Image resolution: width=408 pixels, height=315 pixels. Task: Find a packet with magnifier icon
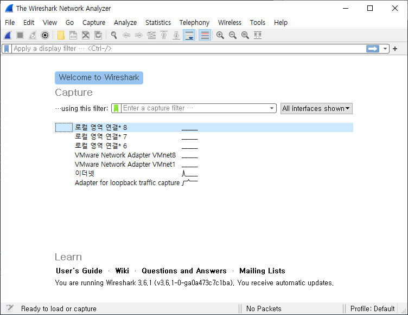point(114,35)
